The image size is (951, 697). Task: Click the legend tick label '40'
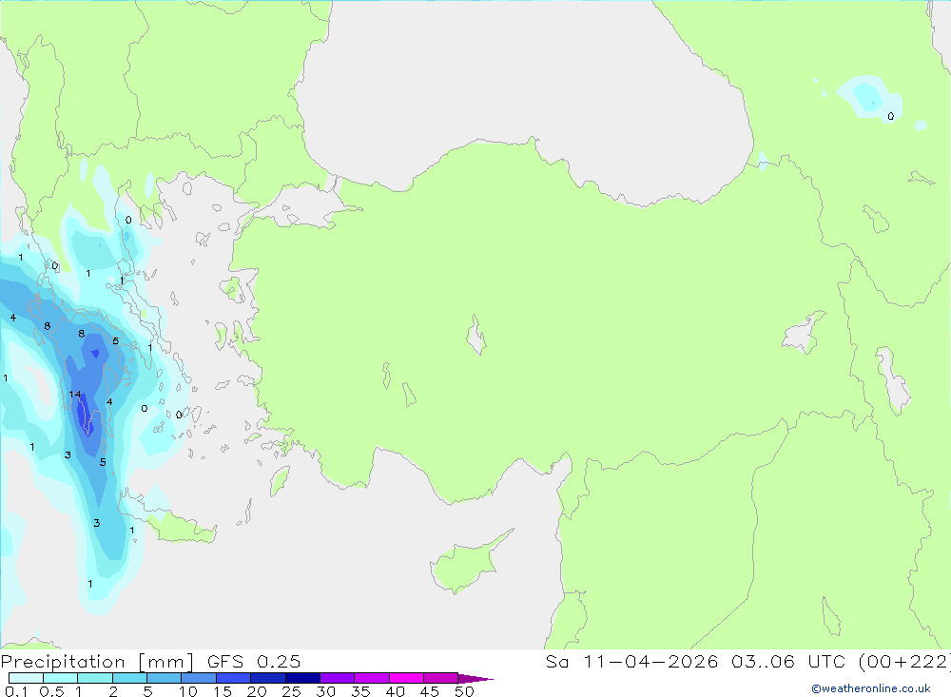click(395, 691)
